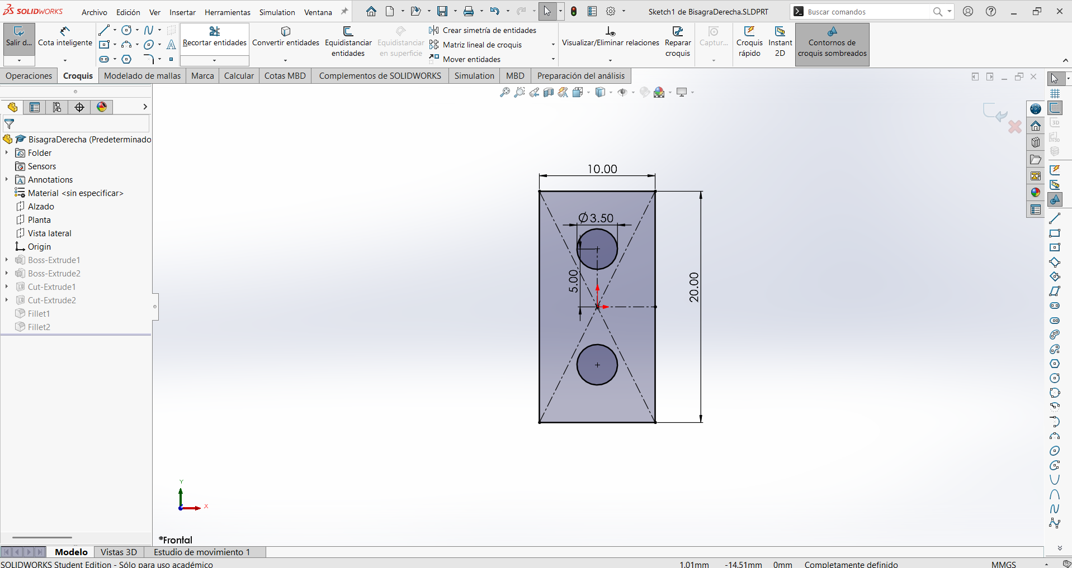
Task: Open the Recortar entidades dropdown arrow
Action: (215, 60)
